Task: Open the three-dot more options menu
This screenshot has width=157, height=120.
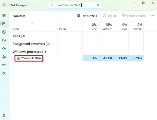Action: click(152, 16)
